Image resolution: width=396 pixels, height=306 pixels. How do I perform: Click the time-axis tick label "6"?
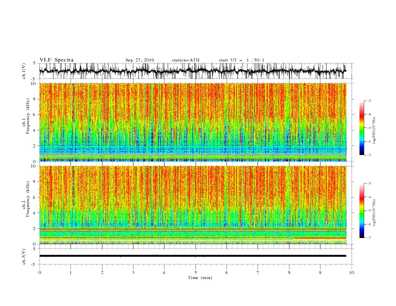pos(226,272)
